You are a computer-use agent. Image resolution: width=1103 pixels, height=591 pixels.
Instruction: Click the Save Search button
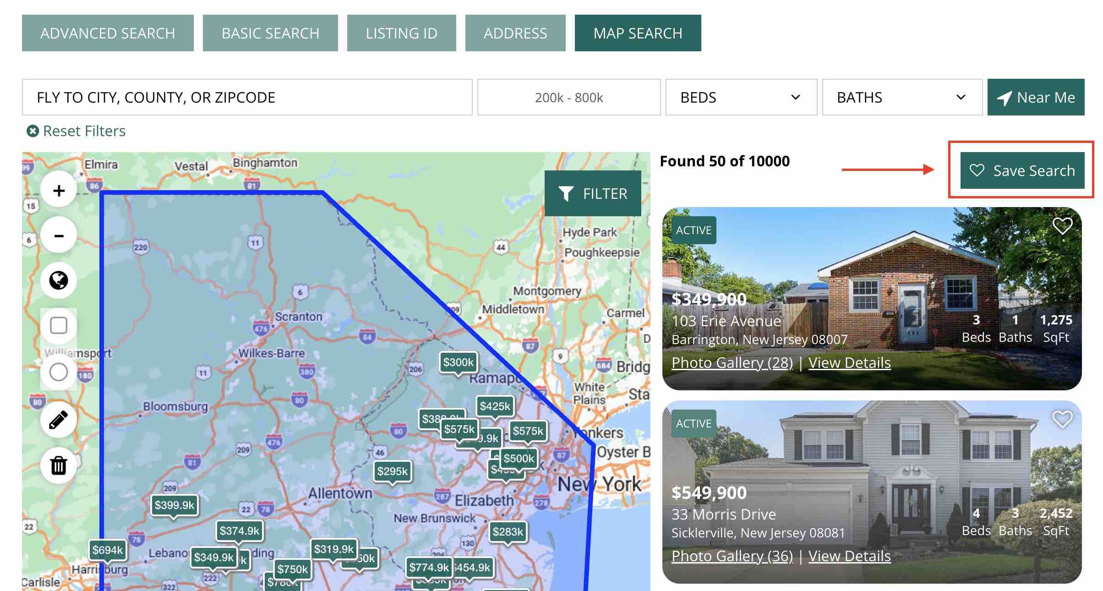1022,170
